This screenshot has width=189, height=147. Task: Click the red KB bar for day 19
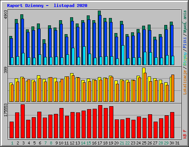(x=111, y=122)
